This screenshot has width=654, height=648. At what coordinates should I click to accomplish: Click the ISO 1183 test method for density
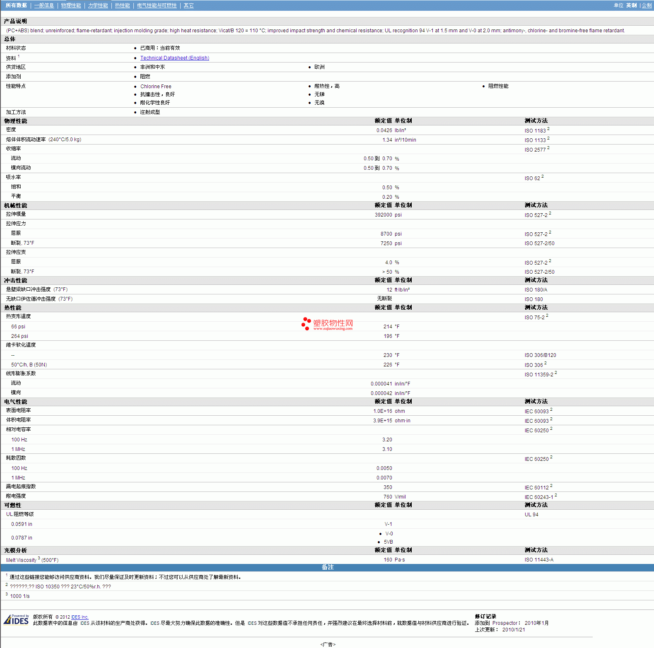coord(535,131)
